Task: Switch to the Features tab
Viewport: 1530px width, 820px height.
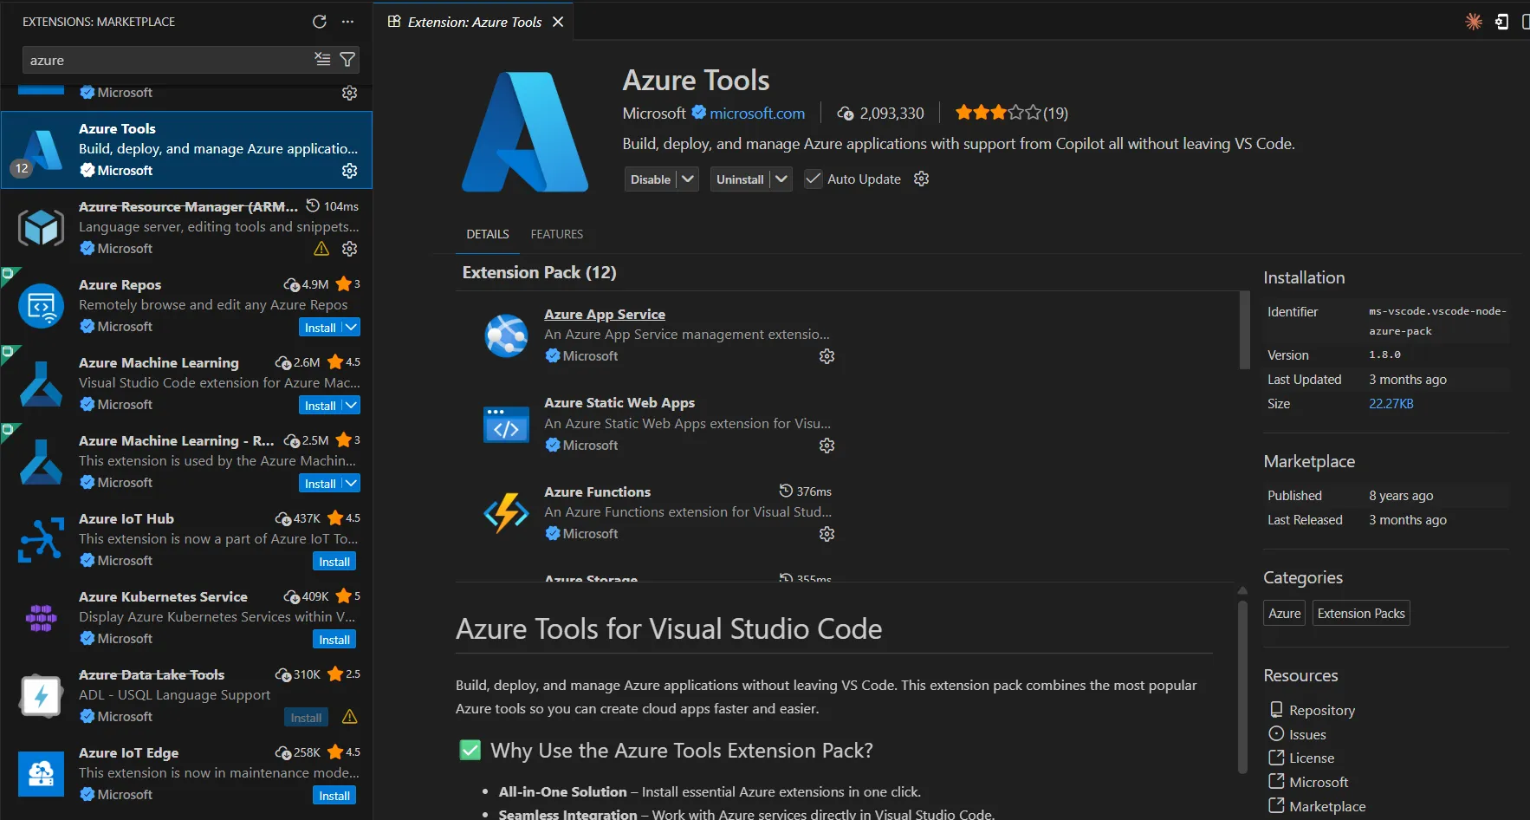Action: point(556,234)
